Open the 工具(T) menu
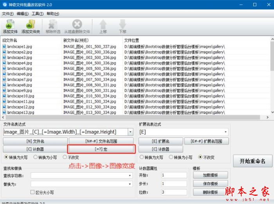Viewport: 274px width, 204px height. point(38,13)
